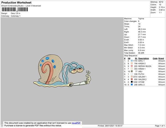Click the BIRU 1 description text
The height and width of the screenshot is (128, 166).
tap(141, 61)
